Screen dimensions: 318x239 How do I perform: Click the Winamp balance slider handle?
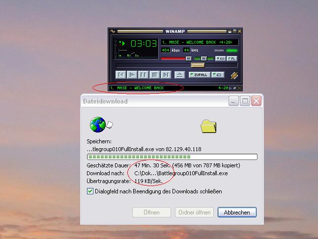(203, 58)
